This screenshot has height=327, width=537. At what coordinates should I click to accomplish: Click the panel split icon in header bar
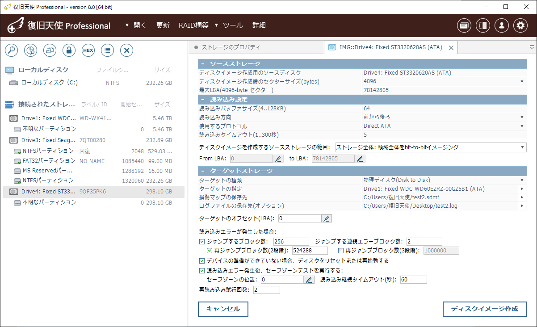483,25
